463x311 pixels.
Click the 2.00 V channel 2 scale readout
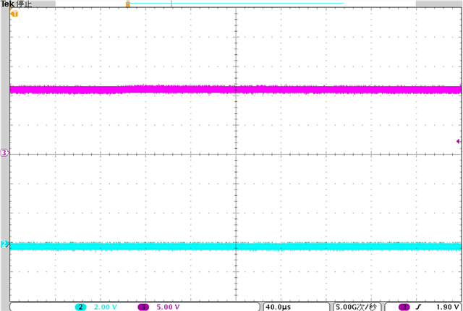105,307
